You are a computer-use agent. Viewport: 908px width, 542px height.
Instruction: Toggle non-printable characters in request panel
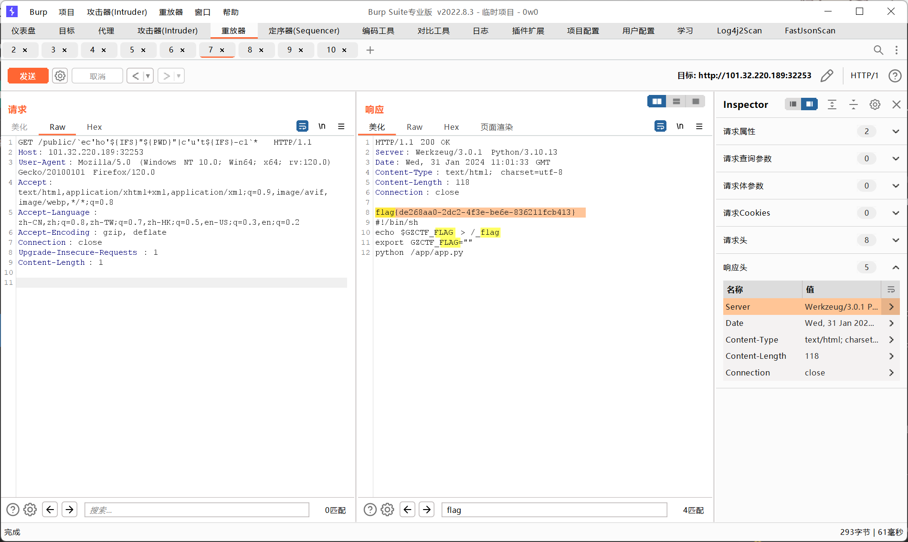tap(322, 126)
